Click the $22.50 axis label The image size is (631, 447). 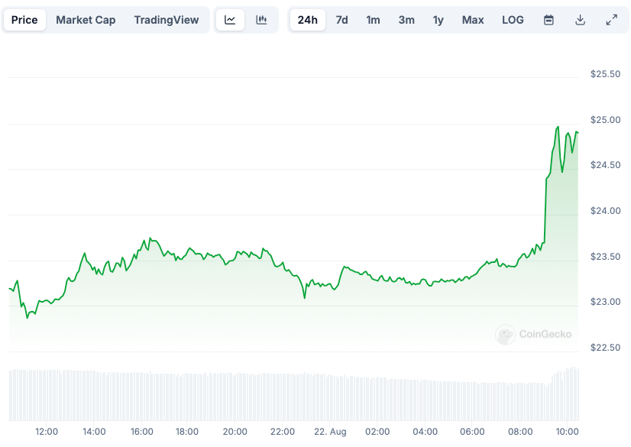605,347
